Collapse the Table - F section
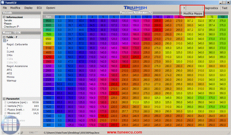 pos(4,37)
